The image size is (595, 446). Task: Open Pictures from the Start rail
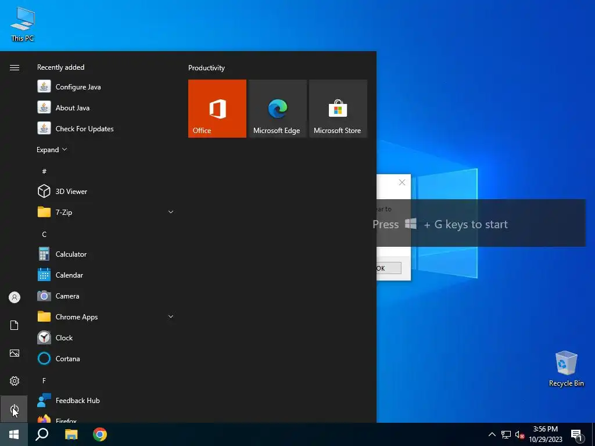15,353
